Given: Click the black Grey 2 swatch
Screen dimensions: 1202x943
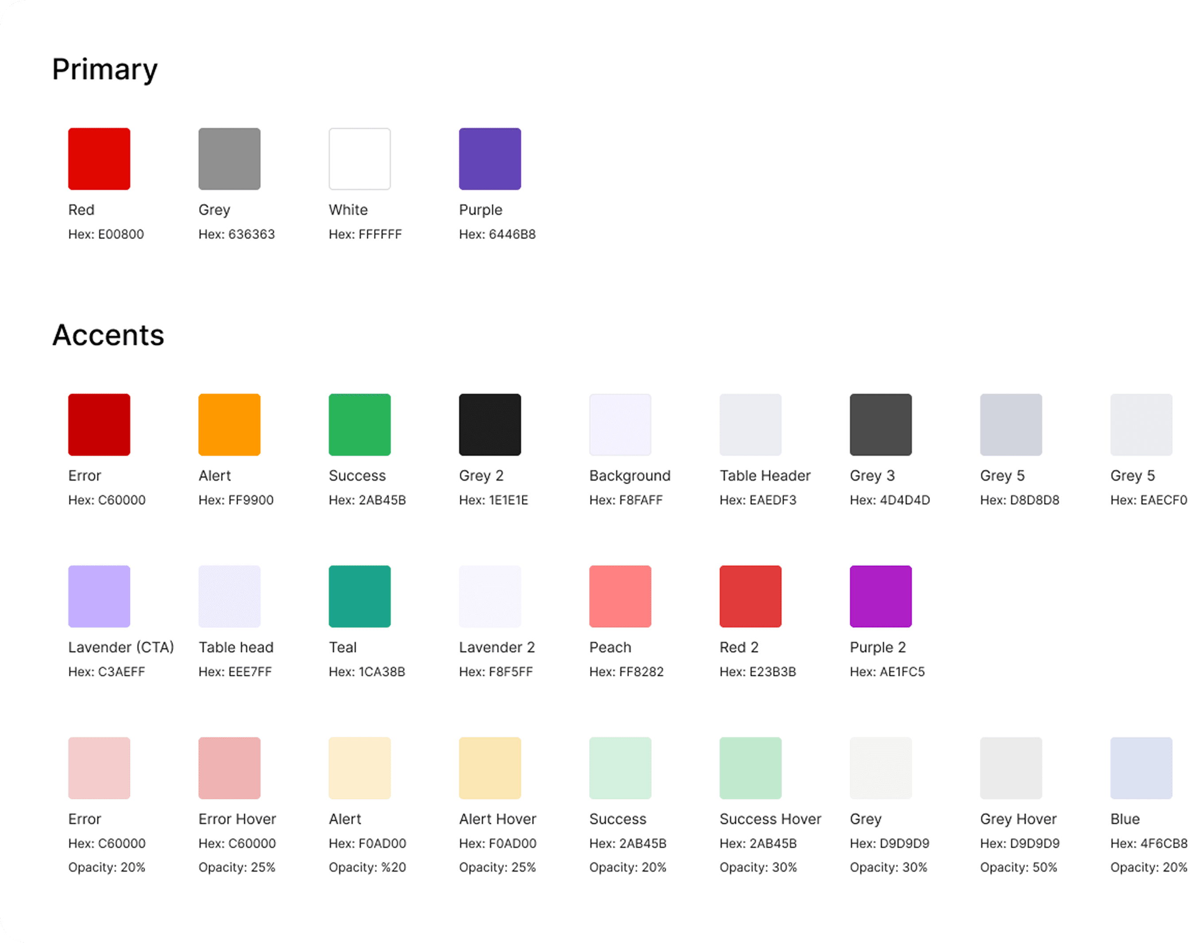Looking at the screenshot, I should 489,425.
